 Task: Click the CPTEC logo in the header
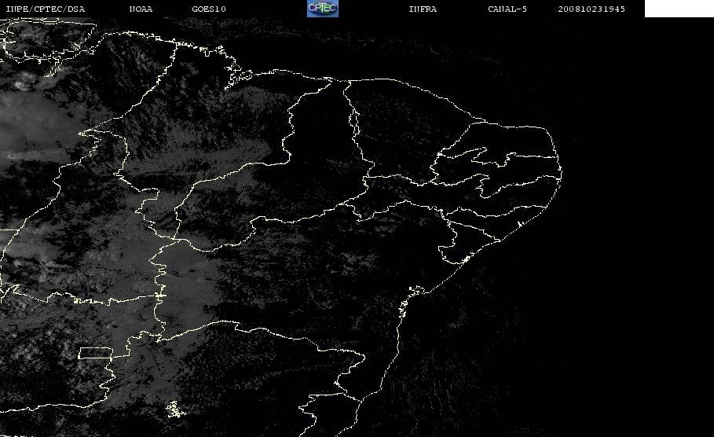(322, 8)
